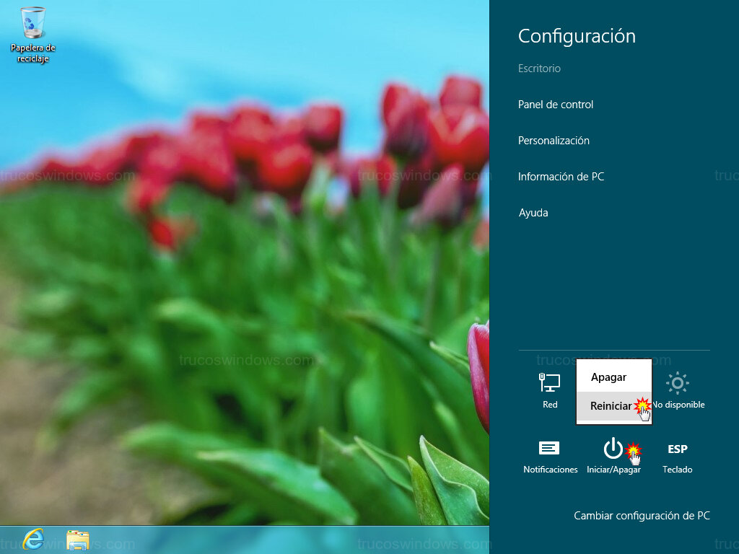Toggle the network connection via Red

click(549, 386)
